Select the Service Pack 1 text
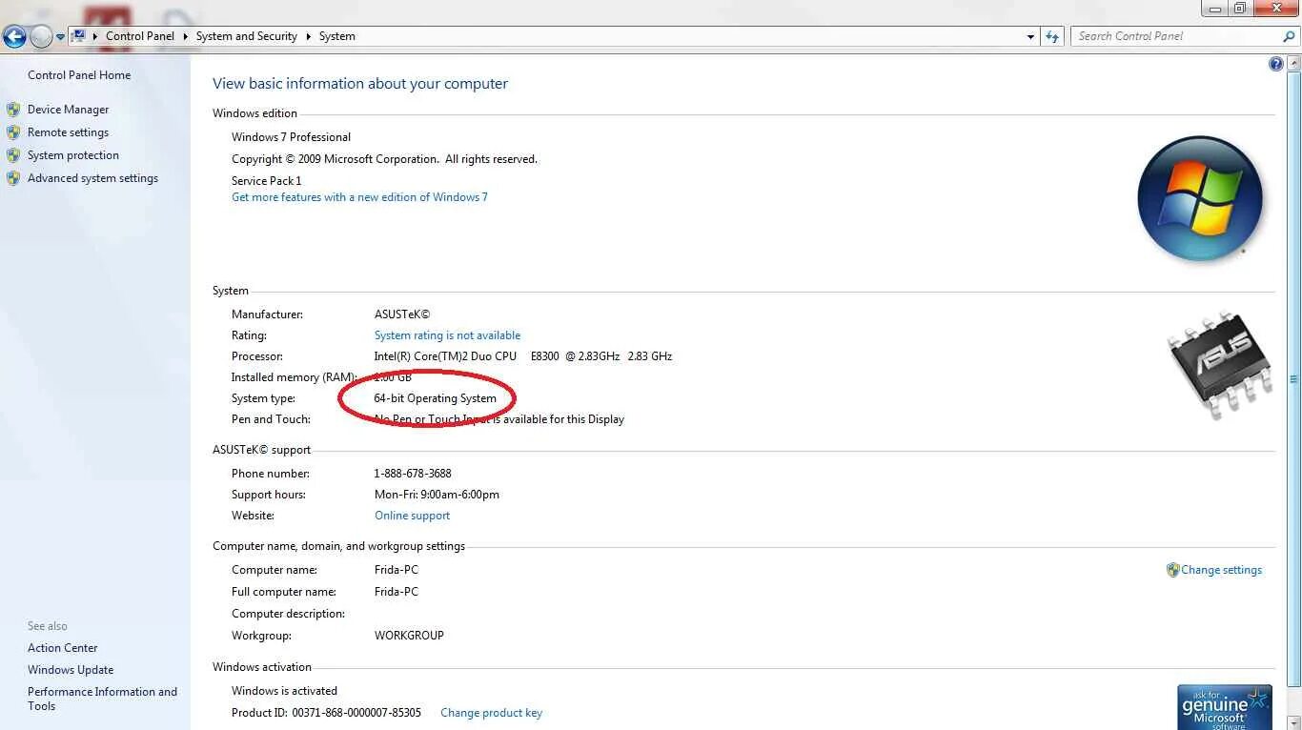Screen dimensions: 1302x730 pos(266,181)
